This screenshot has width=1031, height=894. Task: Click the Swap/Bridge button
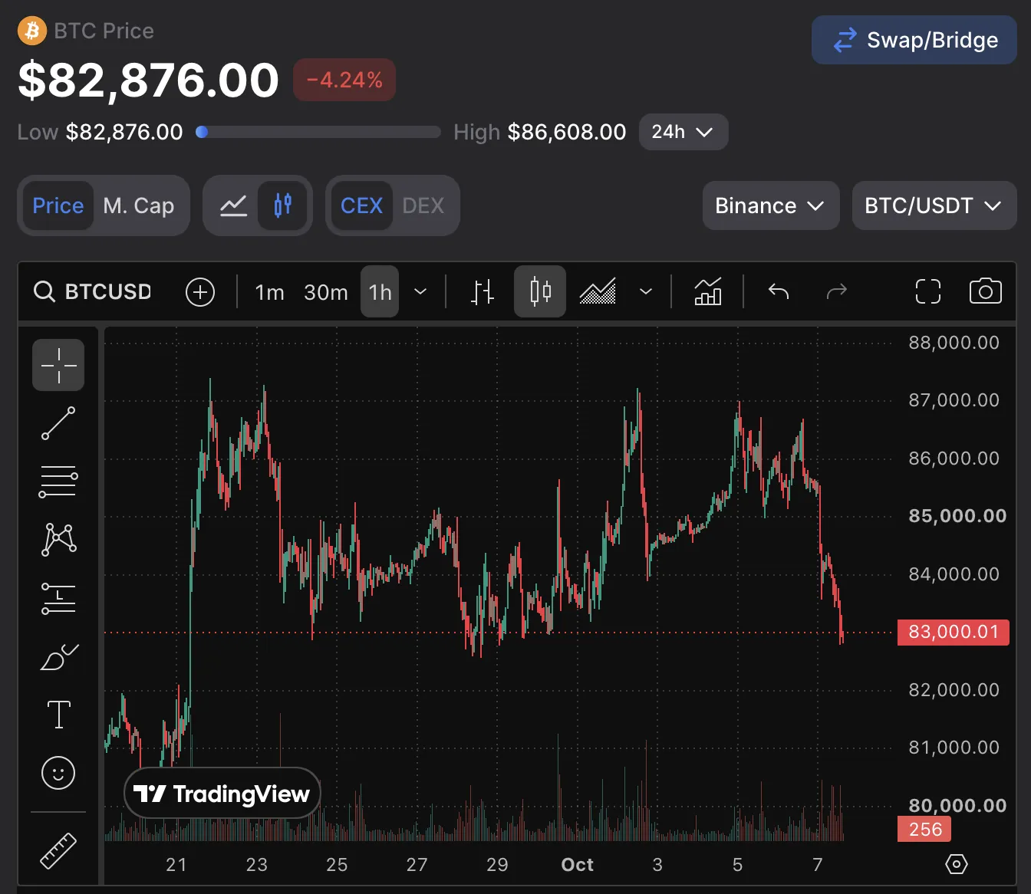click(914, 40)
